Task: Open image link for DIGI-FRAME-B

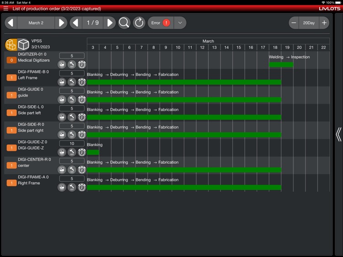Action: click(x=62, y=82)
